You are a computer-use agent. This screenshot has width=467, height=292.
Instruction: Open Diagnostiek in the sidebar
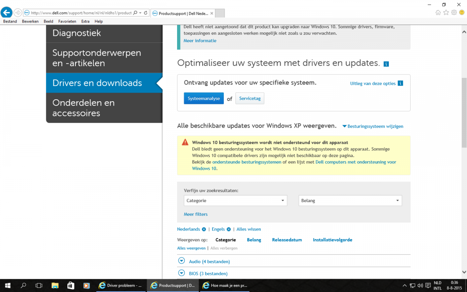pos(104,33)
